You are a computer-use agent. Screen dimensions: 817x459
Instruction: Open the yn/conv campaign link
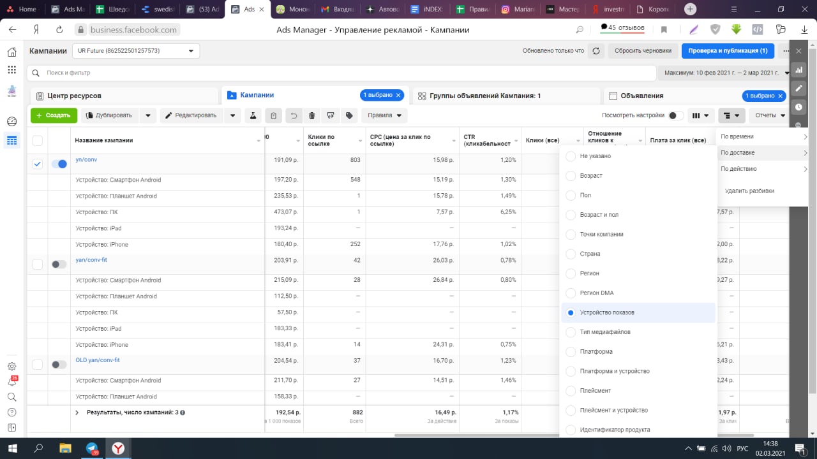(x=86, y=159)
